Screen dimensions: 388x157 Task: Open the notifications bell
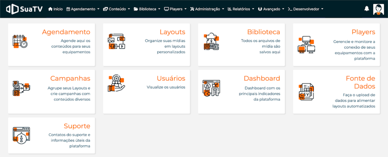[366, 9]
